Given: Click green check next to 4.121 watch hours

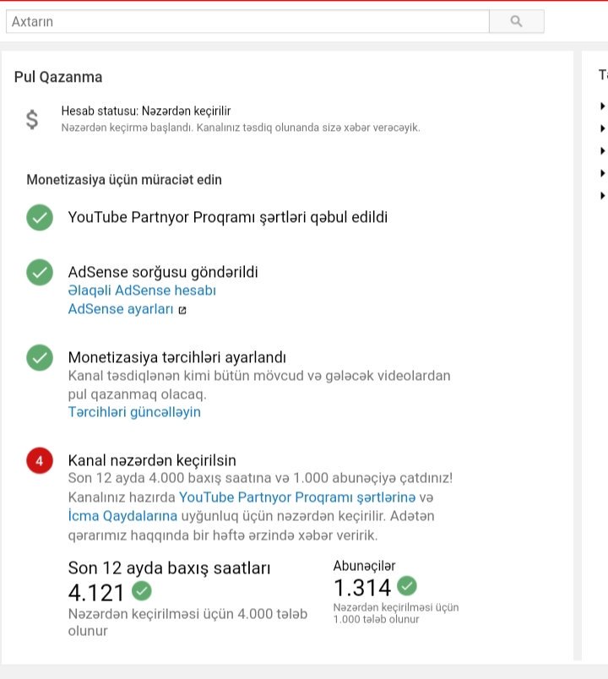Looking at the screenshot, I should [142, 590].
